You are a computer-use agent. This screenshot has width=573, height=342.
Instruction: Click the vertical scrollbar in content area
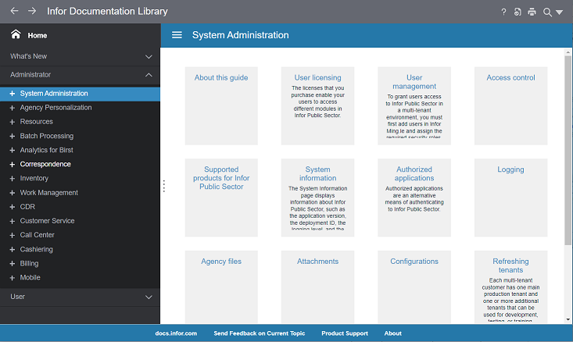(568, 148)
